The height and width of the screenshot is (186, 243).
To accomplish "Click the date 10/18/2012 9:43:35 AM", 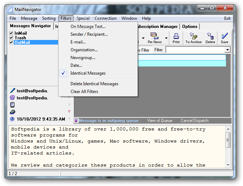I will pyautogui.click(x=41, y=119).
